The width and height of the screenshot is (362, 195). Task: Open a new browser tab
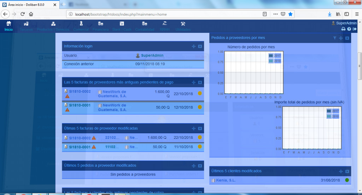tap(64, 4)
